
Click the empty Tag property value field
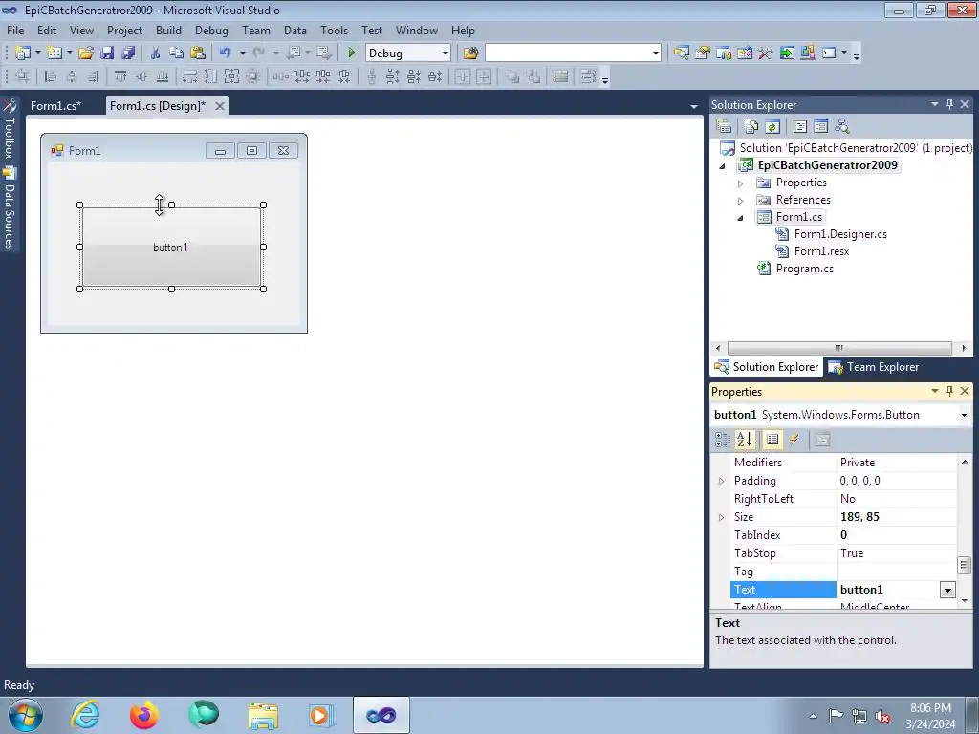tap(896, 572)
